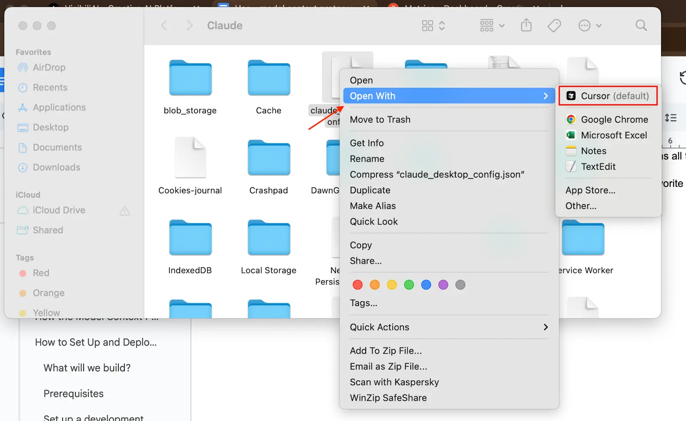686x421 pixels.
Task: Click Share... in the context menu
Action: pos(449,261)
